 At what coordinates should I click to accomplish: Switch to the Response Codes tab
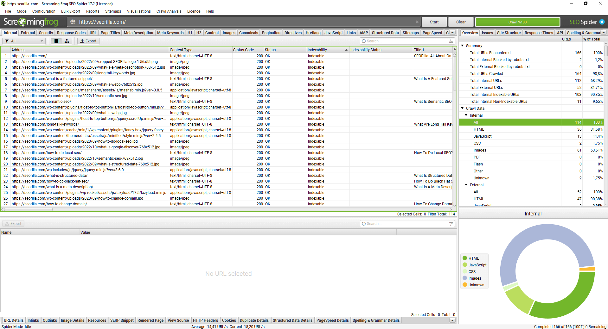(x=71, y=33)
